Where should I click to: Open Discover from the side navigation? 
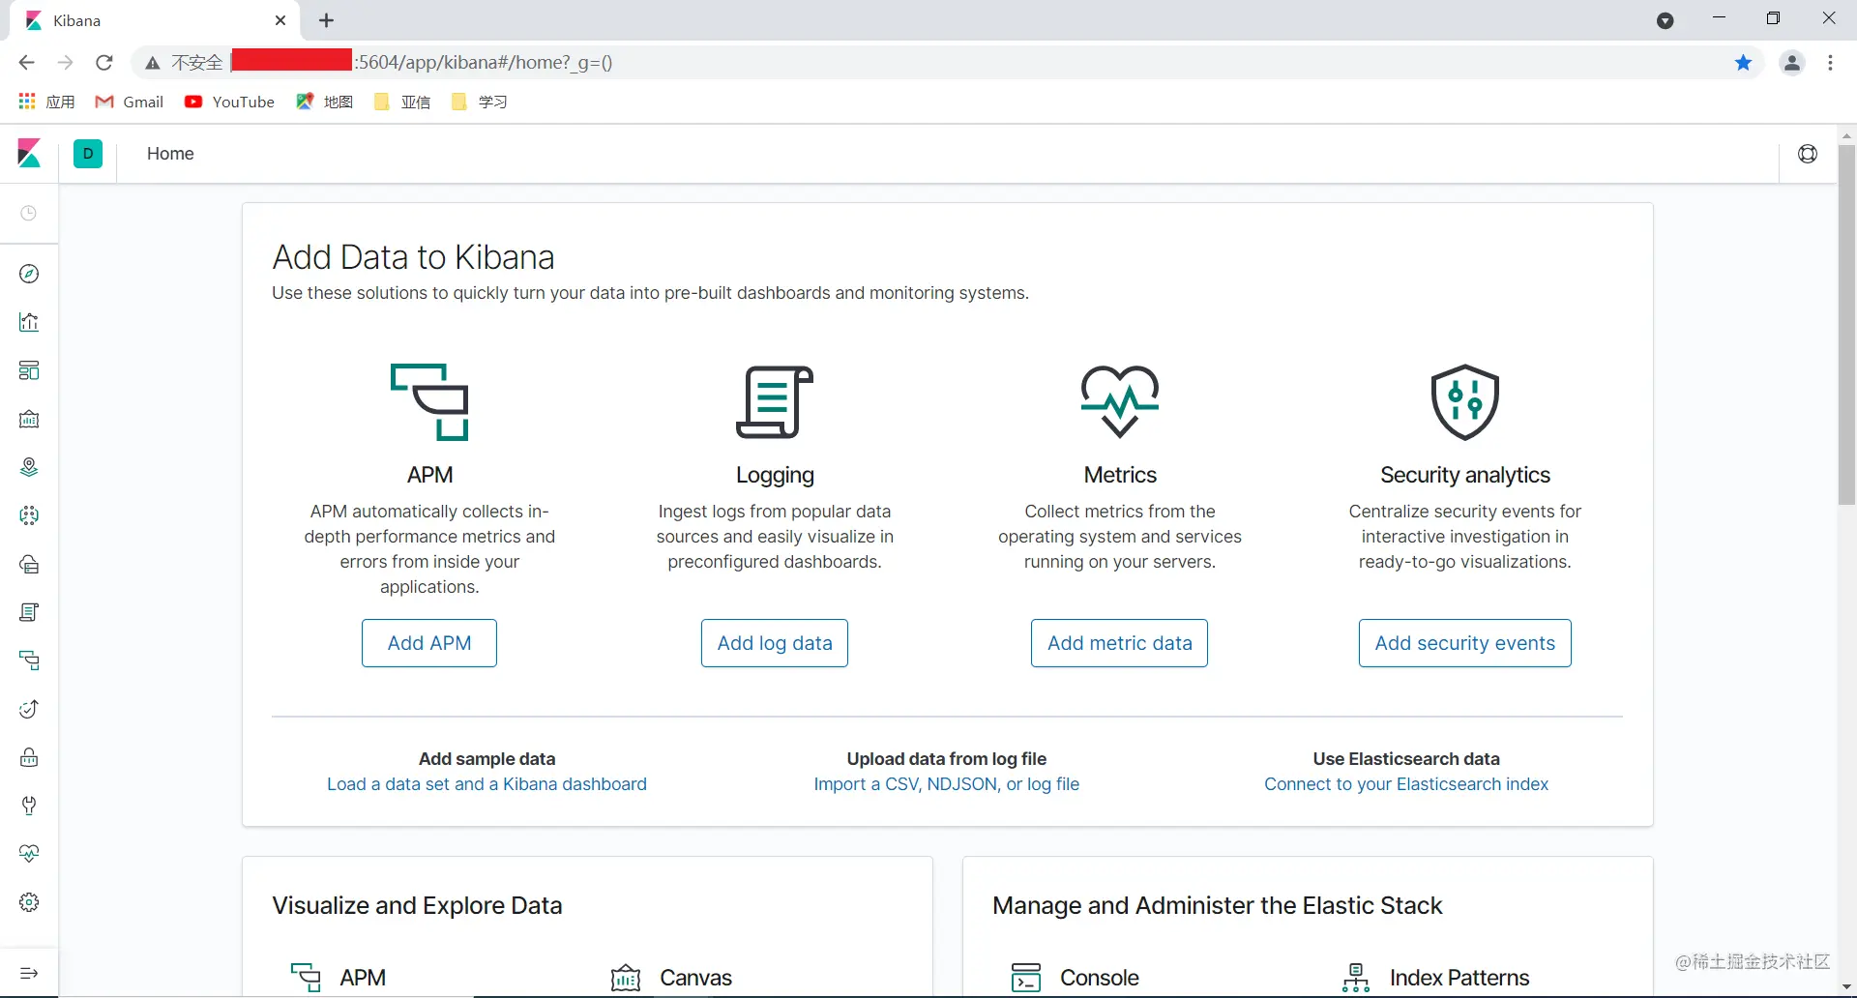point(29,274)
